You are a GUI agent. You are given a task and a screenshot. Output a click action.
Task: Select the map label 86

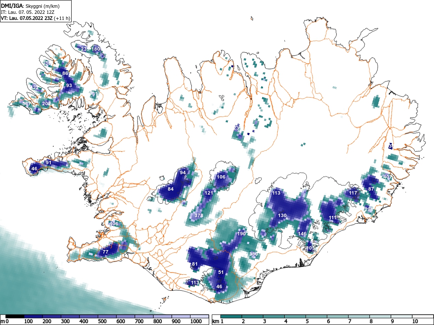[65, 73]
